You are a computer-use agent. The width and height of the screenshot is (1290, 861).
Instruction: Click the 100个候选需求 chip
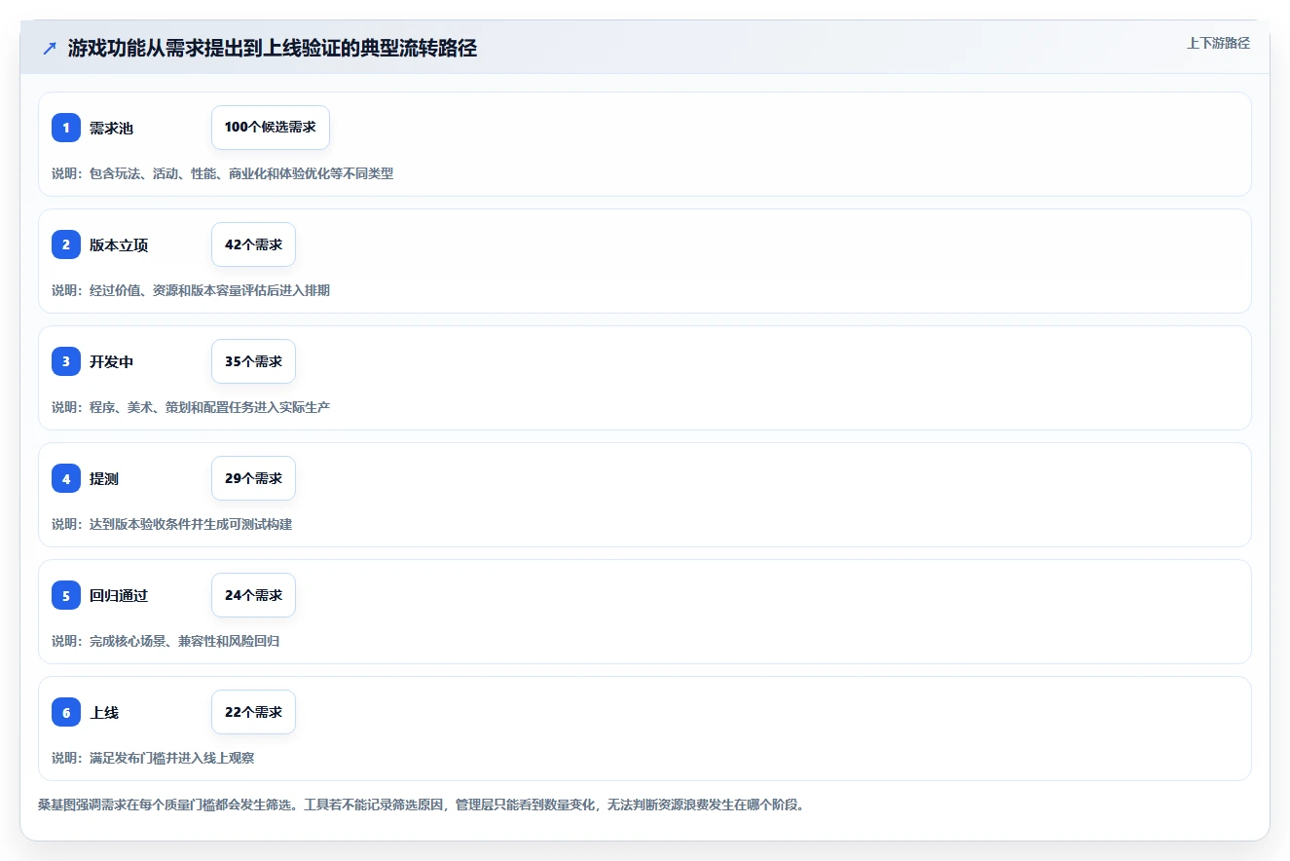tap(271, 128)
